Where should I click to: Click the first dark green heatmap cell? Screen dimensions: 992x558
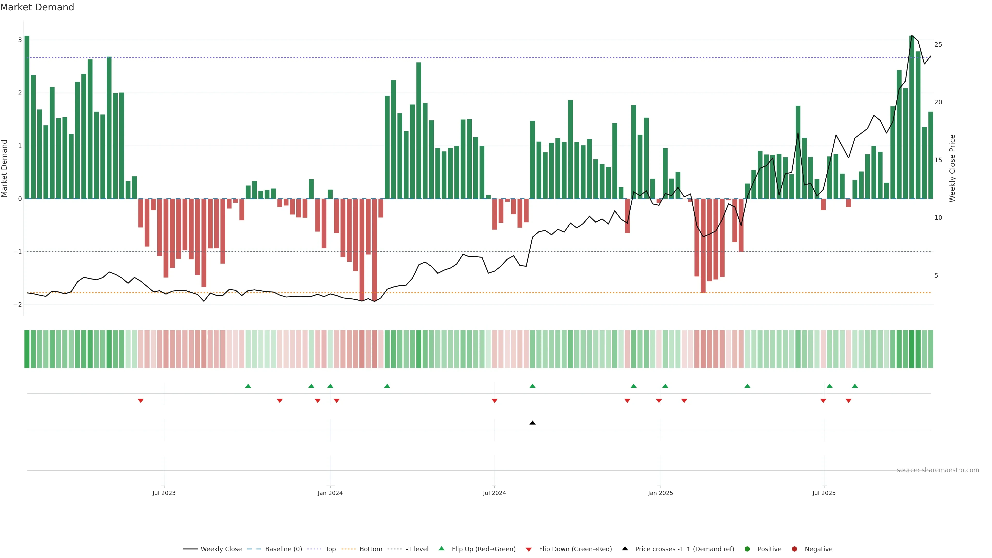pyautogui.click(x=27, y=349)
